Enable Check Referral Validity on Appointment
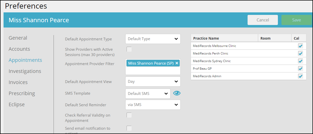The image size is (313, 134). 129,115
